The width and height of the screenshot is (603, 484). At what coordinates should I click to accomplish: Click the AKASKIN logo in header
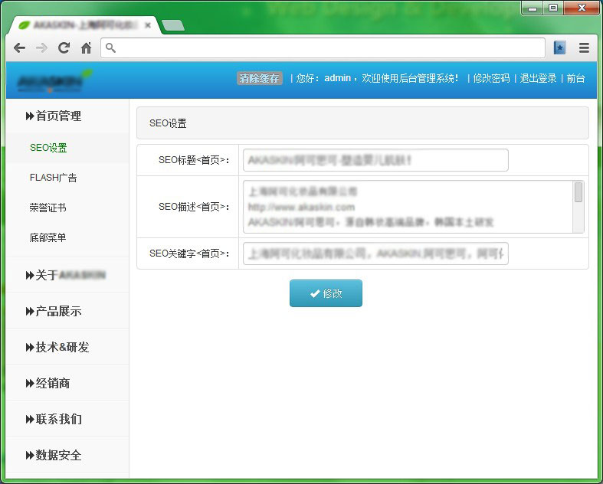[54, 81]
